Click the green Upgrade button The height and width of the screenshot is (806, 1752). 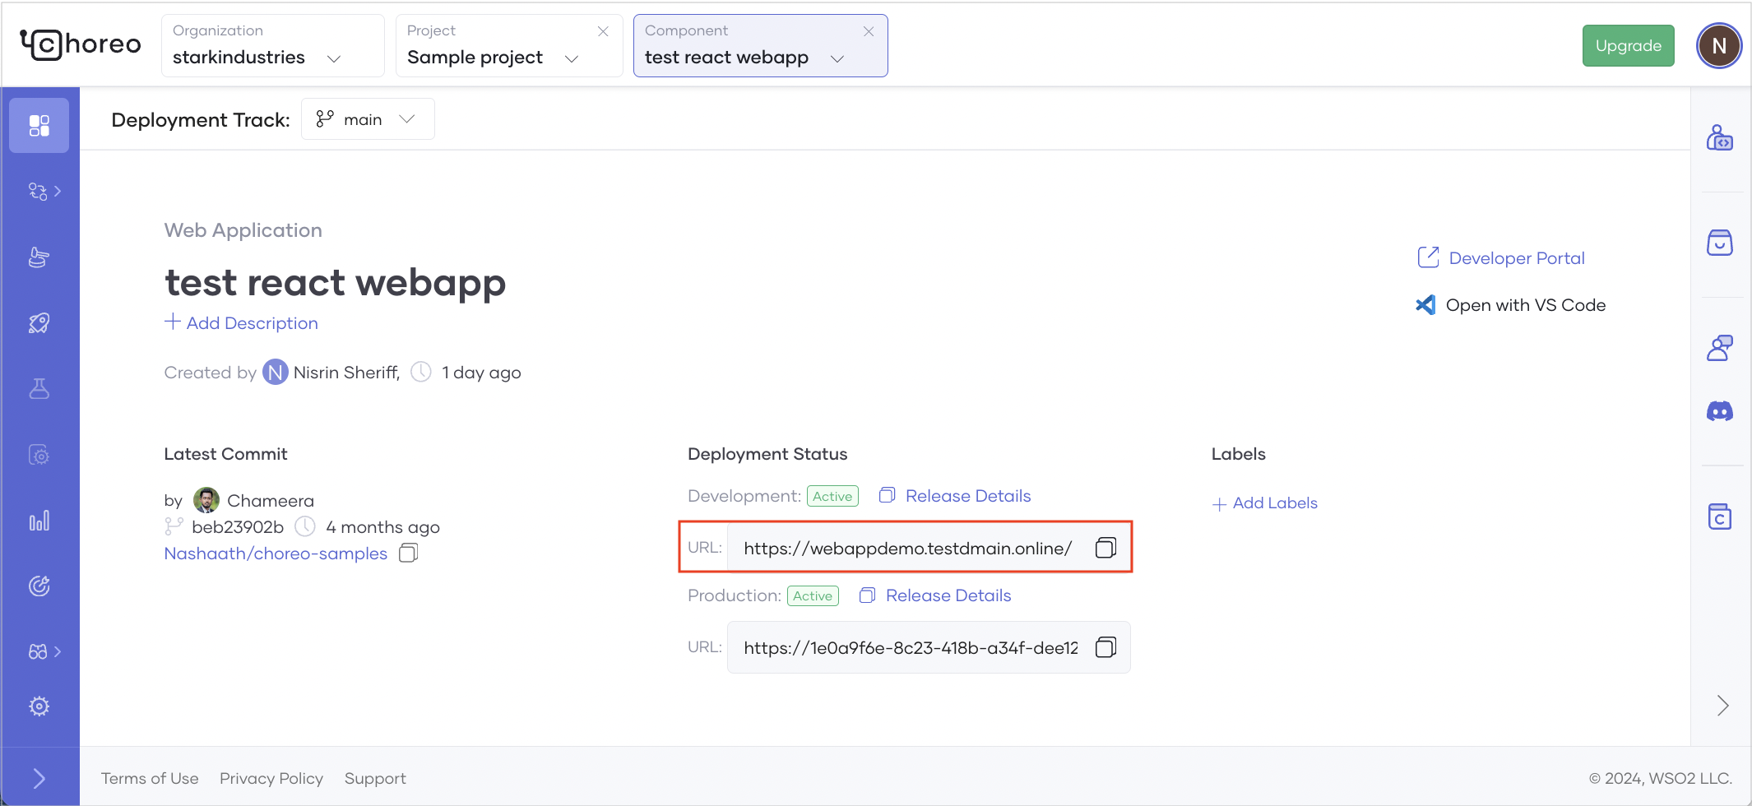pos(1628,46)
